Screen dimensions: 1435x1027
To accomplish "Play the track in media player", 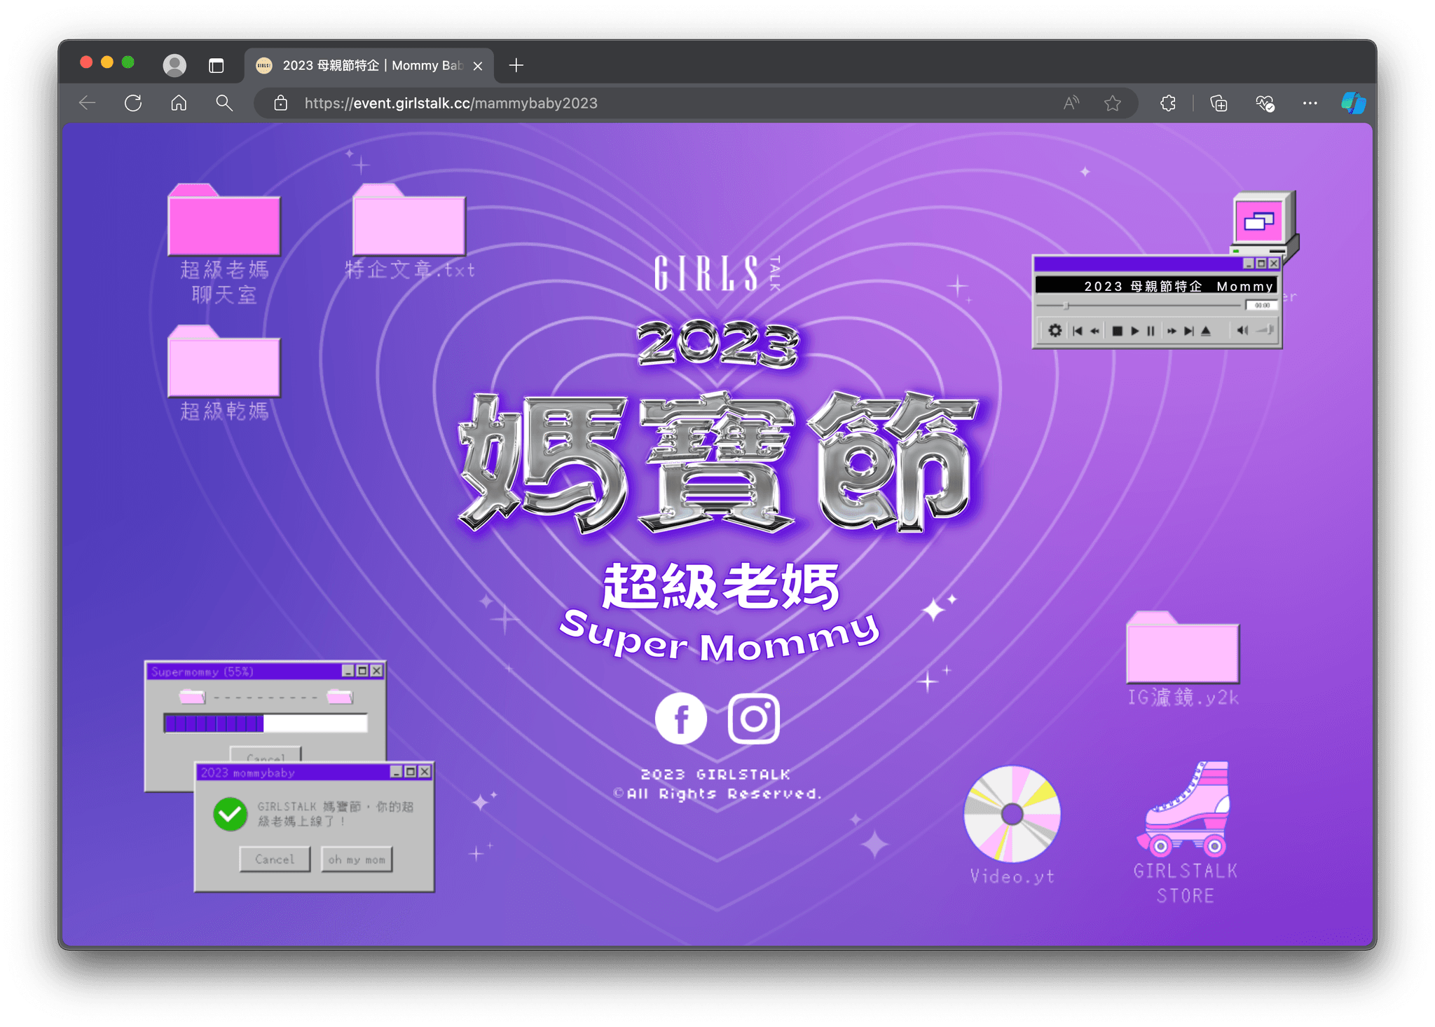I will [x=1134, y=331].
